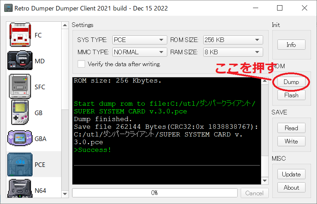Open the SYS TYPE dropdown showing PCE
Viewport: 317px width, 204px height.
point(140,40)
